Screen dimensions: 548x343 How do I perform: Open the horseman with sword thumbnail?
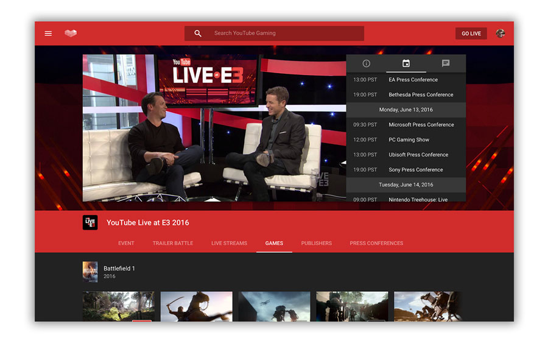tap(197, 306)
